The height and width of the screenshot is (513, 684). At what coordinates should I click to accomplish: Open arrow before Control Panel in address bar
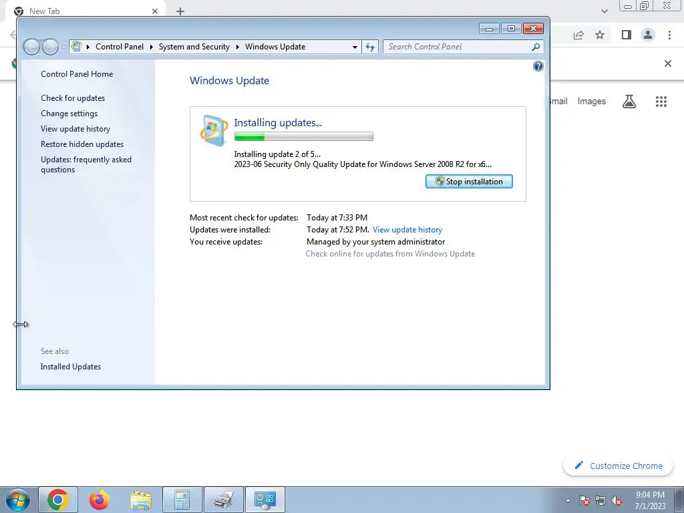tap(88, 47)
